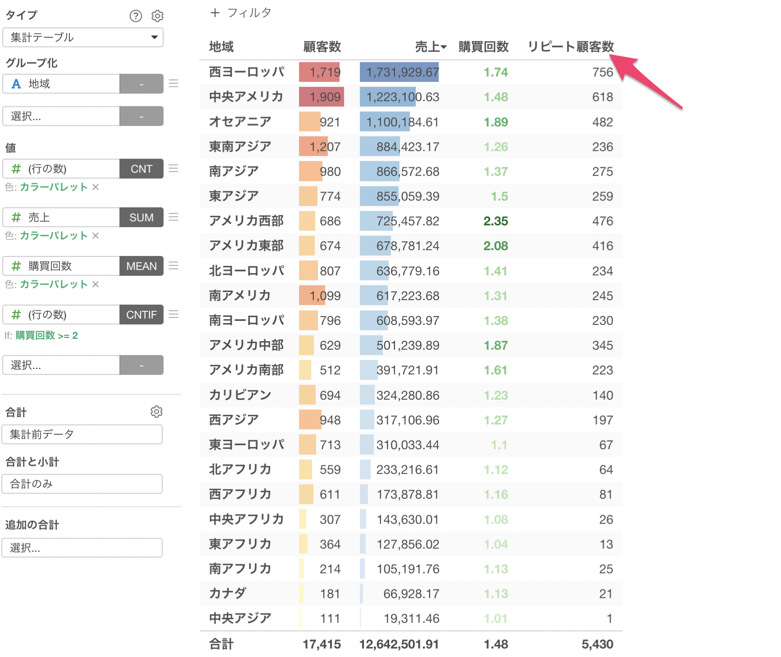Open the dash function button next to 地域
Screen dimensions: 781x657
click(142, 84)
